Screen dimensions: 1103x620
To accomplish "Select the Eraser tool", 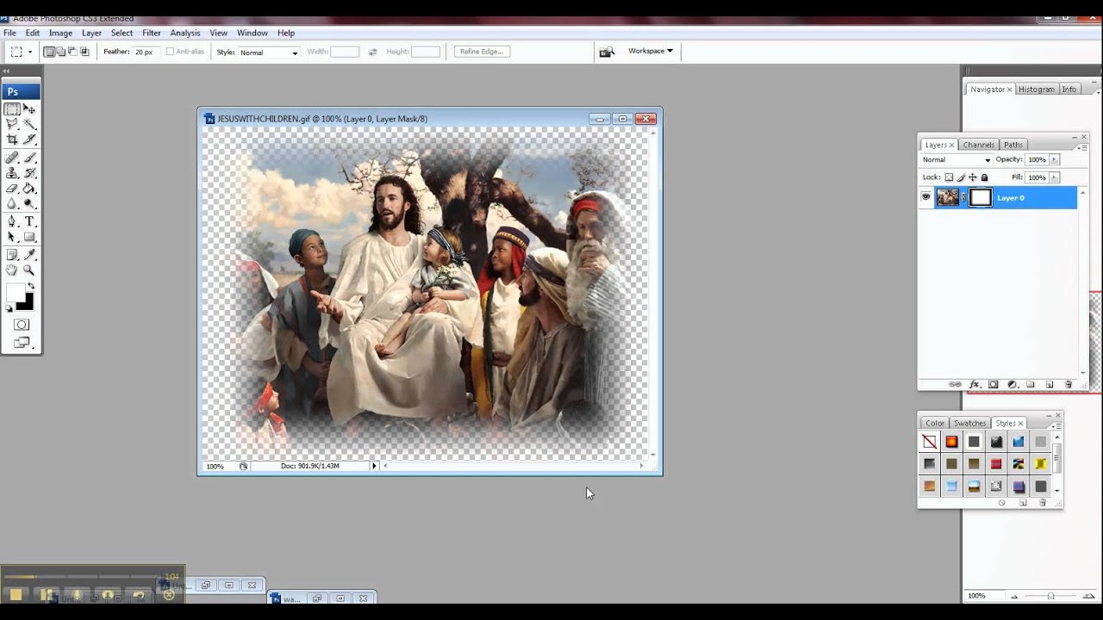I will pos(12,188).
